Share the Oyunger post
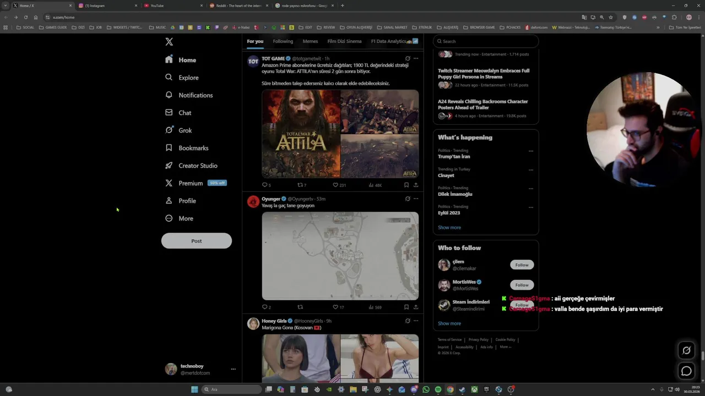 coord(416,307)
